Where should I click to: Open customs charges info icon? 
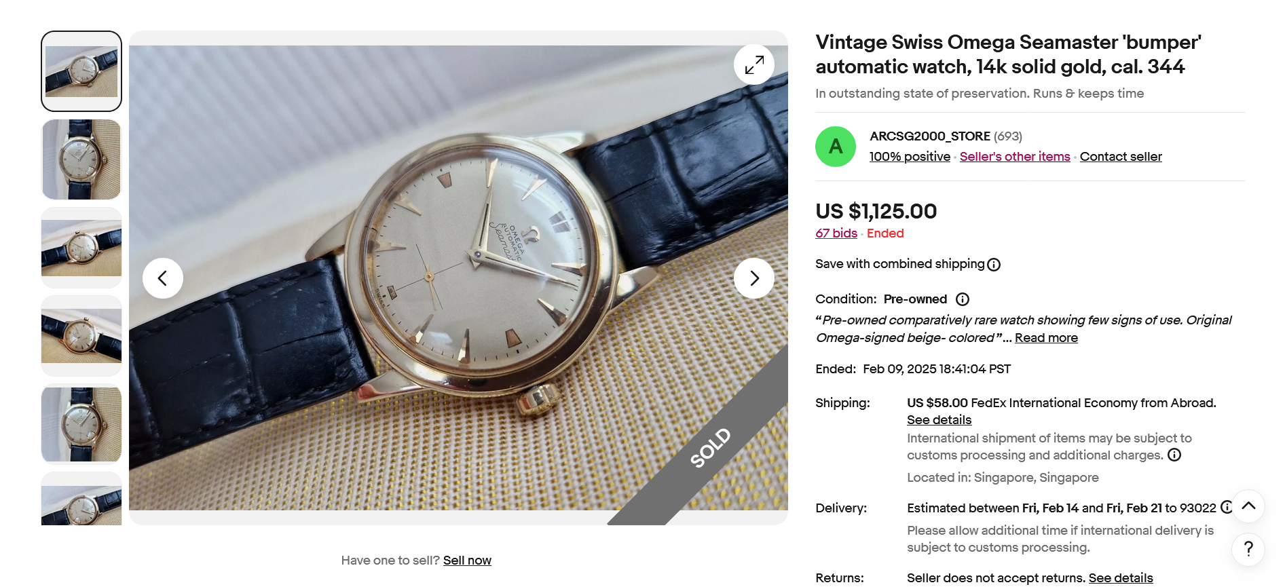tap(1174, 455)
